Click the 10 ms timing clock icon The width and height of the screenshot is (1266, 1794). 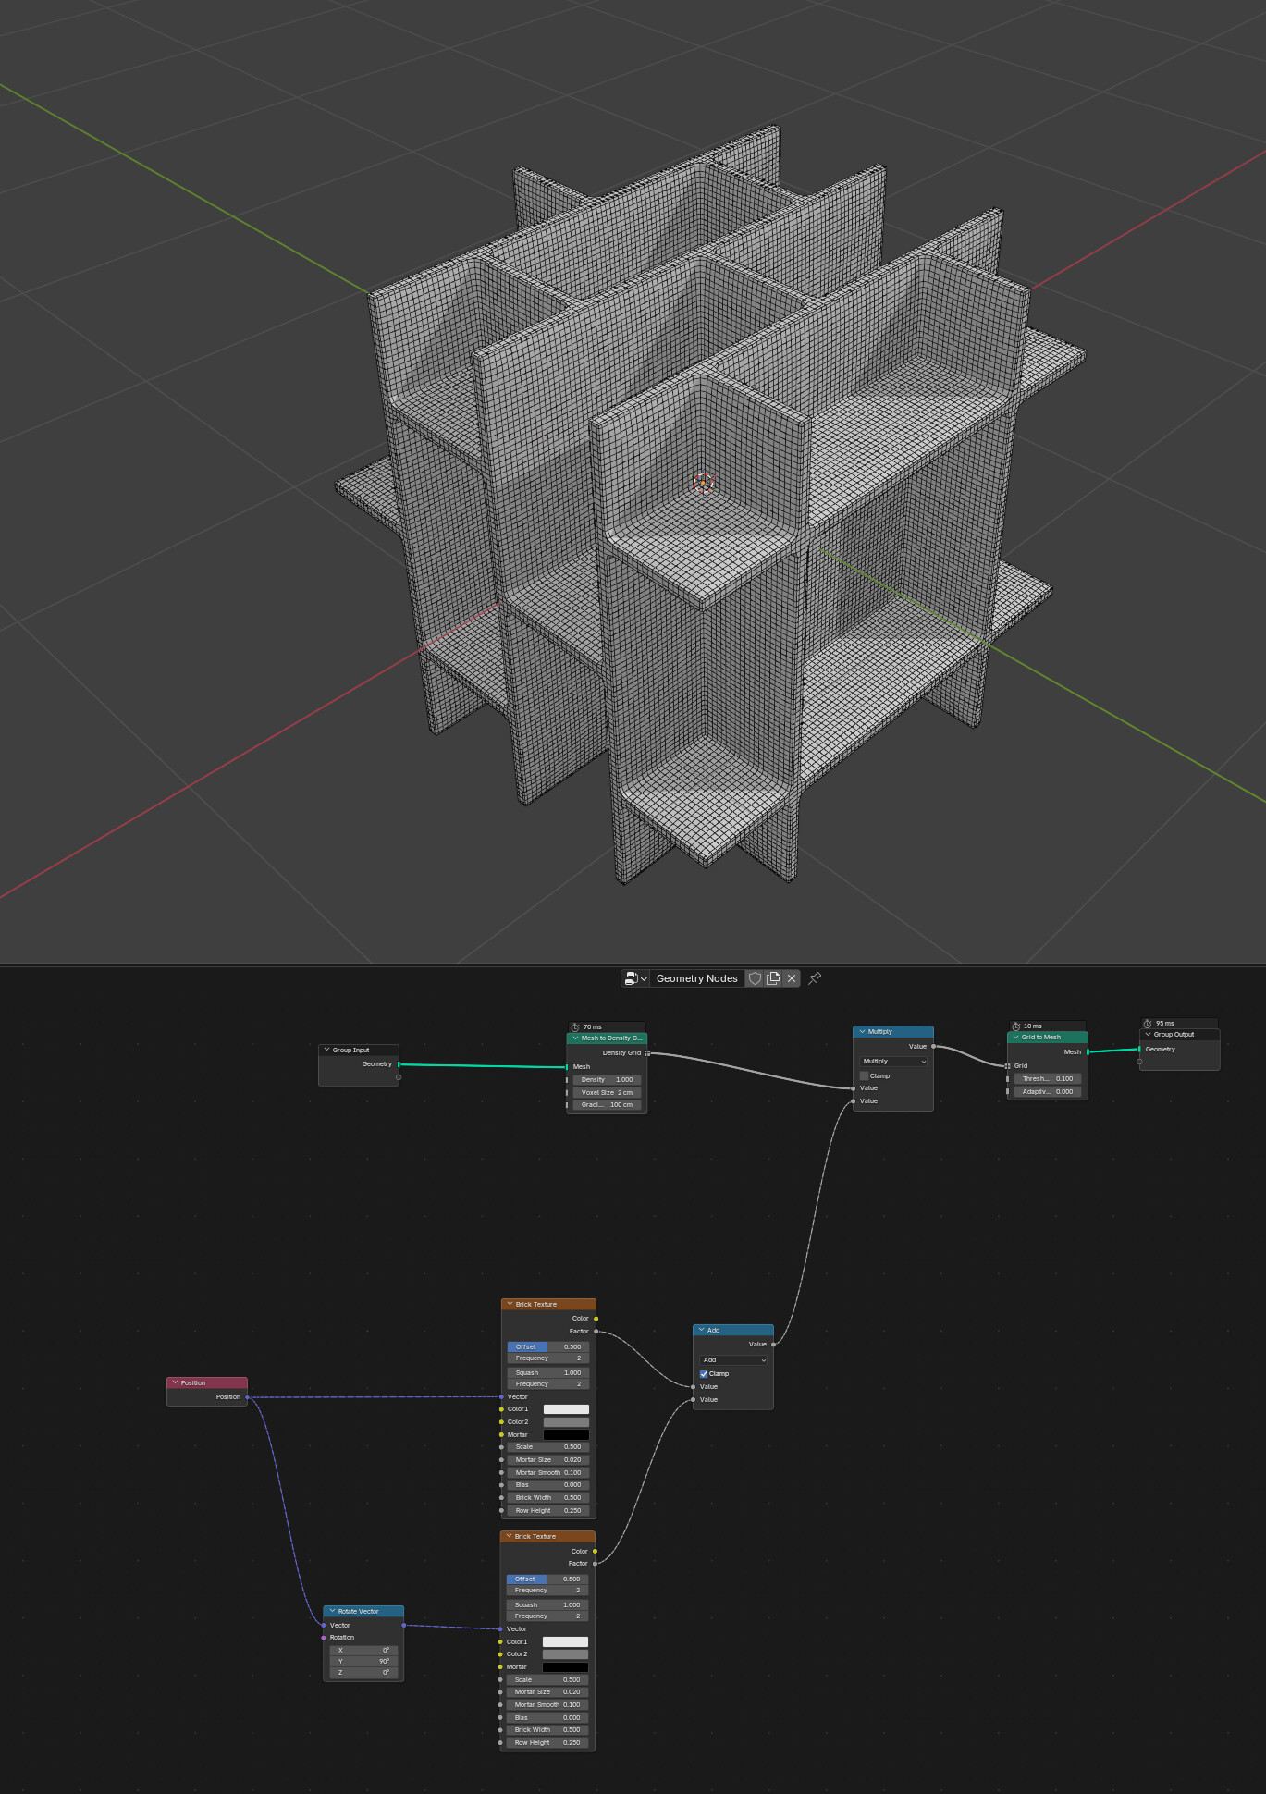pyautogui.click(x=1015, y=1026)
